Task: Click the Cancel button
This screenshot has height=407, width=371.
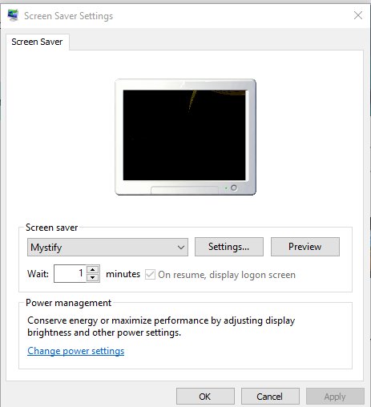Action: point(270,397)
